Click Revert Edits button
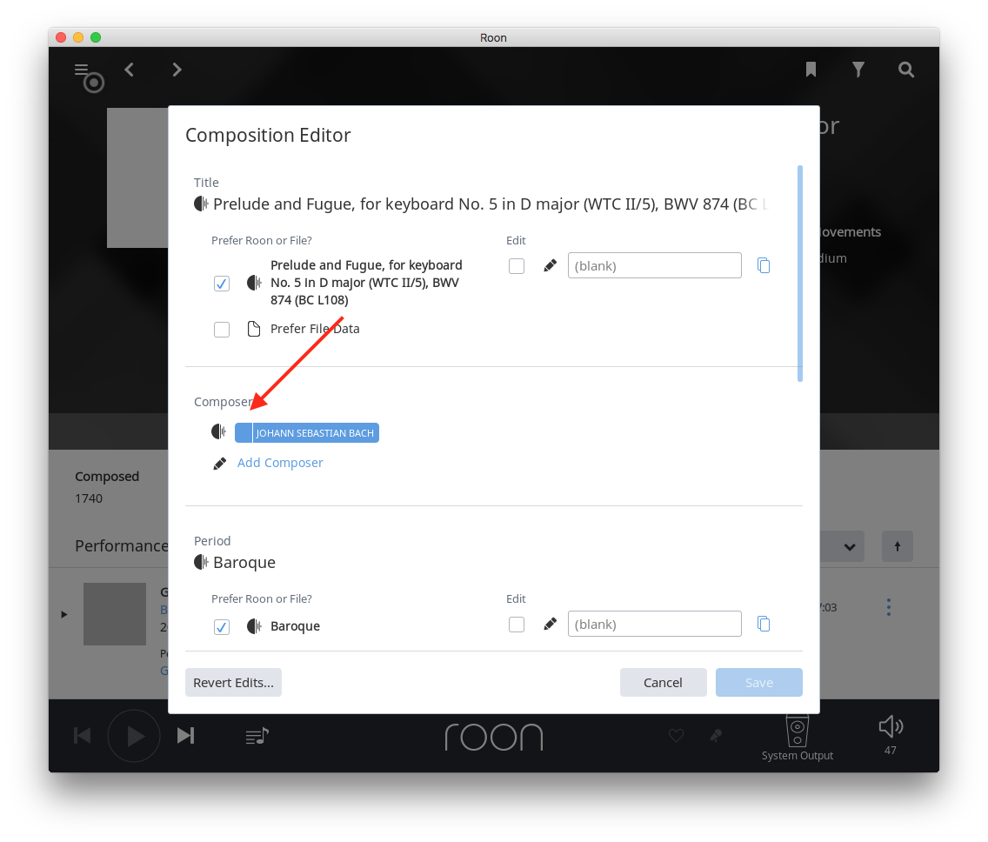This screenshot has width=988, height=842. (x=233, y=683)
